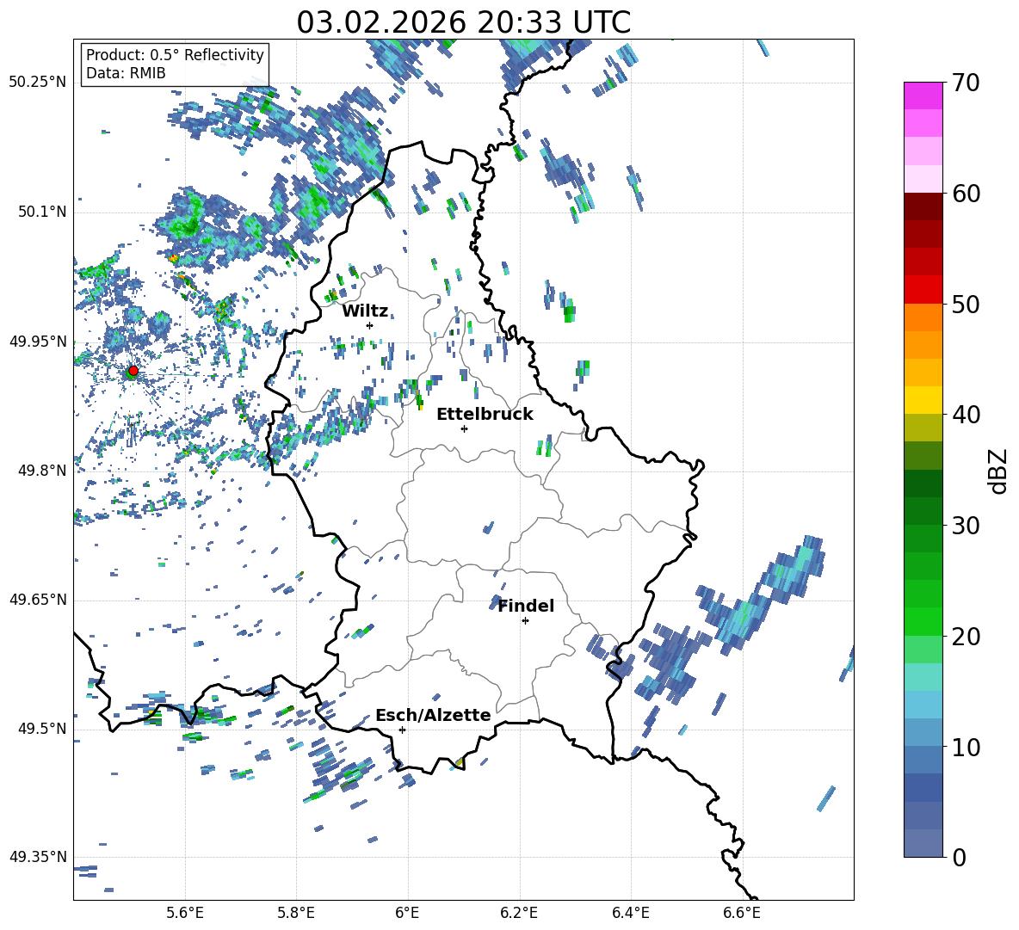Click the cross marker below Esch/Alzette
This screenshot has height=930, width=1019.
(x=402, y=730)
